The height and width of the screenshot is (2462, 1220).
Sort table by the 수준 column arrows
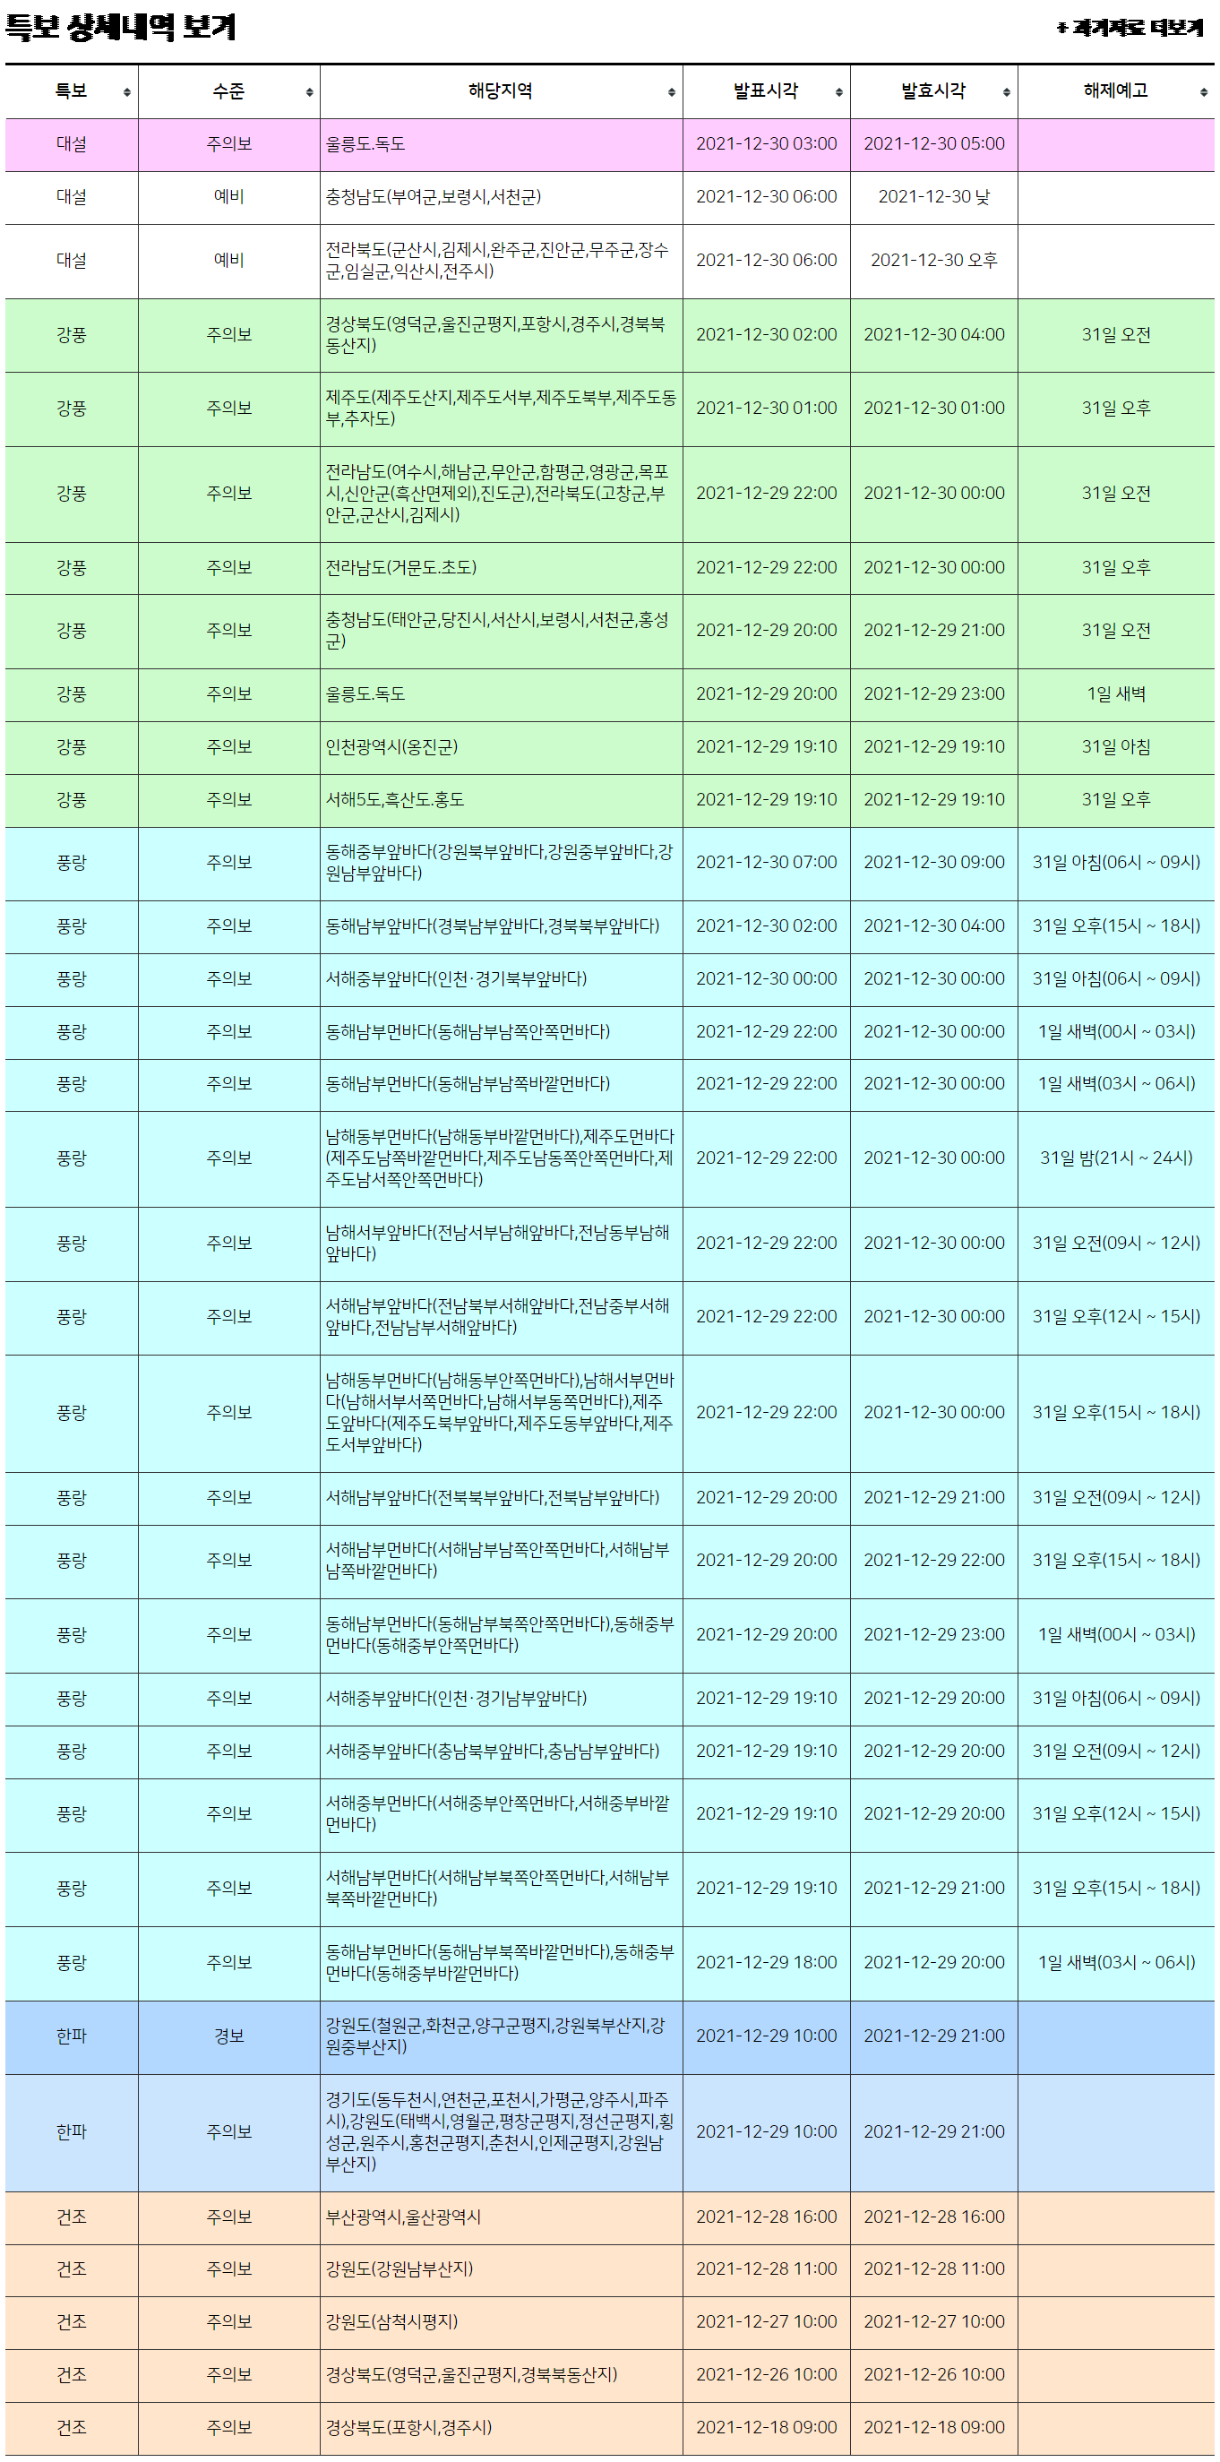(x=310, y=92)
